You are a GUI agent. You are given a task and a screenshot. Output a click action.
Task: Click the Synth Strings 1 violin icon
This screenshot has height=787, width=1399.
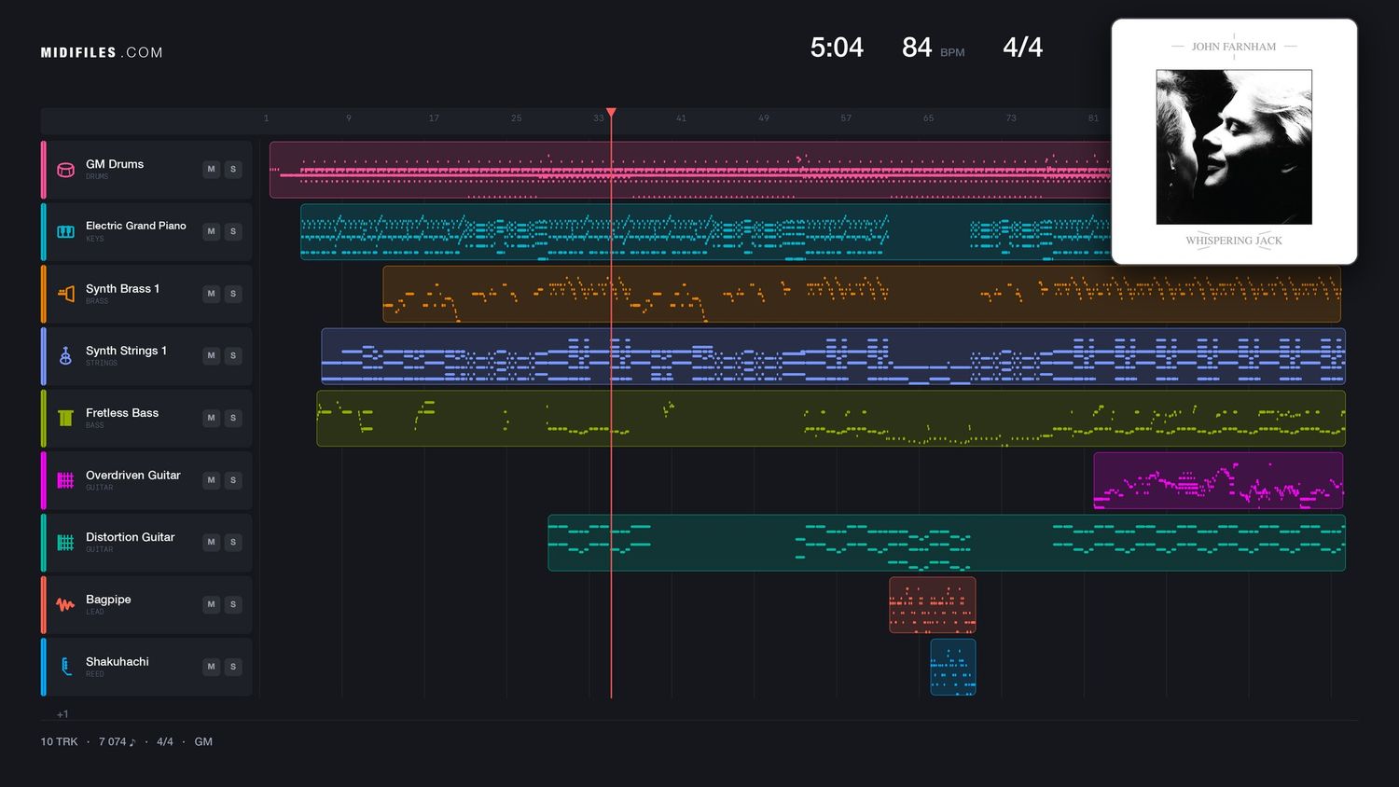pos(65,356)
